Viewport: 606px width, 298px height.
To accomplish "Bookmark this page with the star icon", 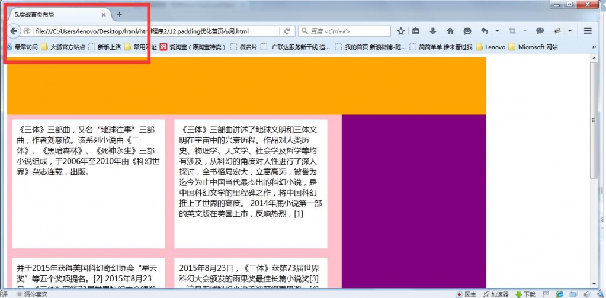I will (401, 31).
